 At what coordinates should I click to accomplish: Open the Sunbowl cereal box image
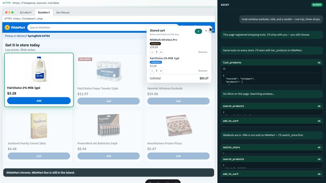[x=39, y=126]
